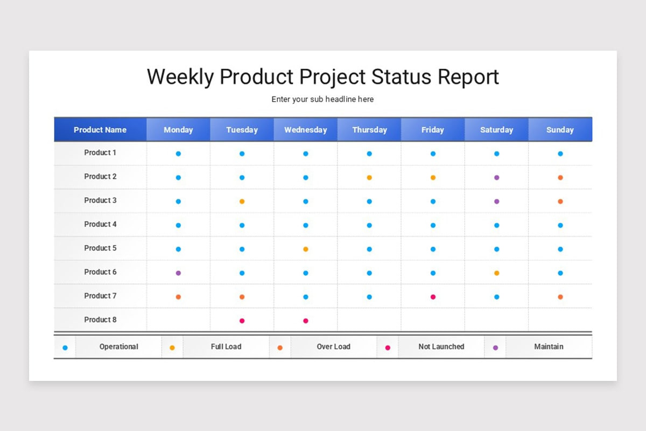Select the blue Operational dot for Product 1 Monday

click(178, 153)
